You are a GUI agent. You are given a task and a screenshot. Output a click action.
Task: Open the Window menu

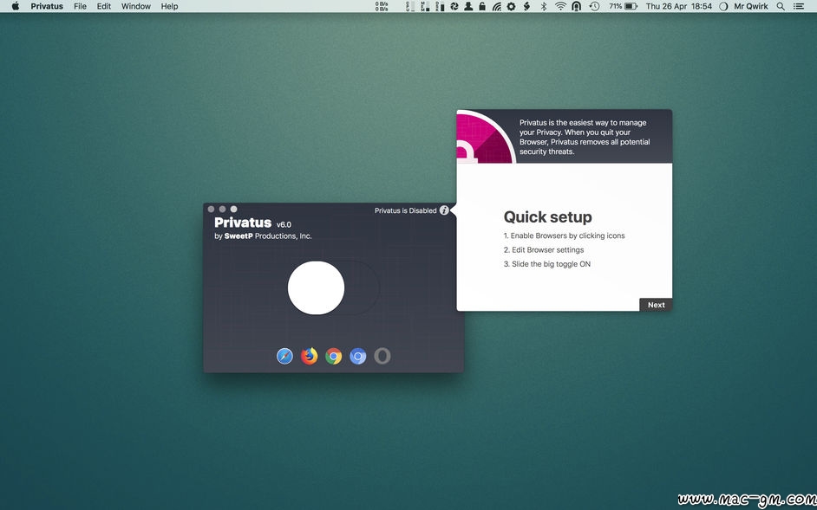(135, 6)
